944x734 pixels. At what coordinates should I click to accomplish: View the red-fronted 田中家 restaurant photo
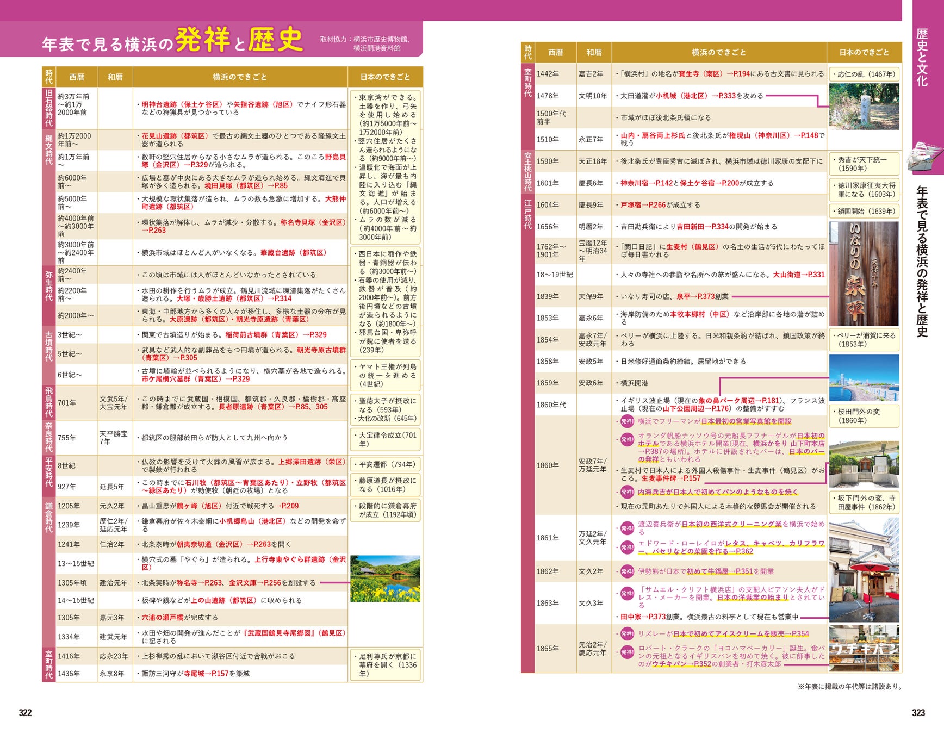864,571
